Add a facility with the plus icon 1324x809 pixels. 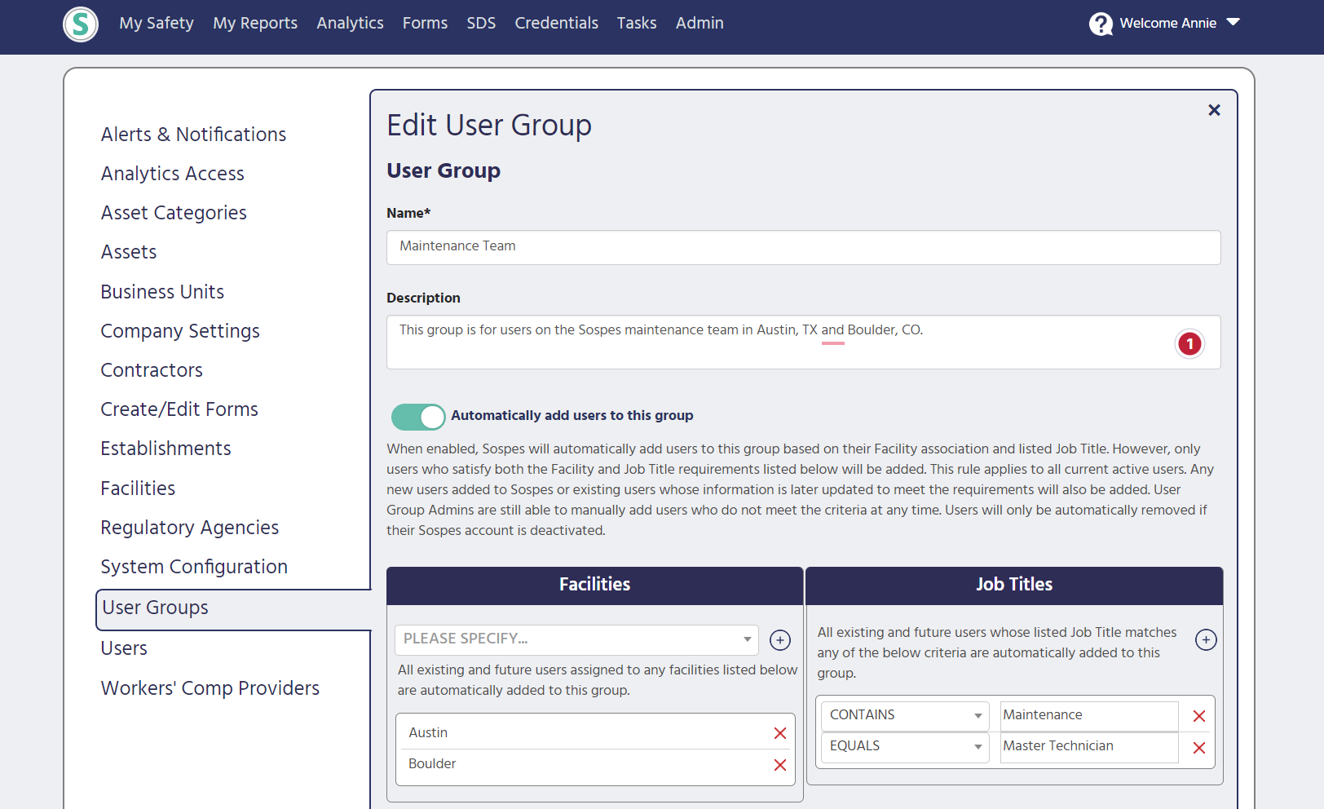(780, 640)
